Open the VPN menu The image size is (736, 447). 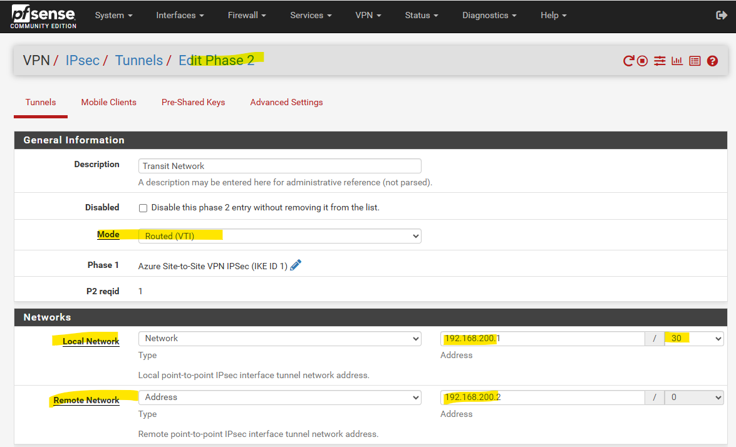pos(368,16)
